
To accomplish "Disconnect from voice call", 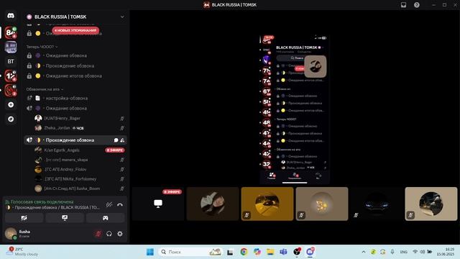I will pos(120,204).
